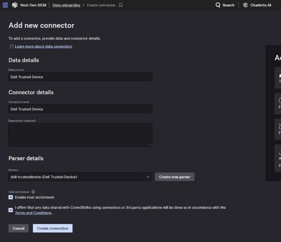
Task: Click the Search magnifier icon
Action: coord(218,5)
